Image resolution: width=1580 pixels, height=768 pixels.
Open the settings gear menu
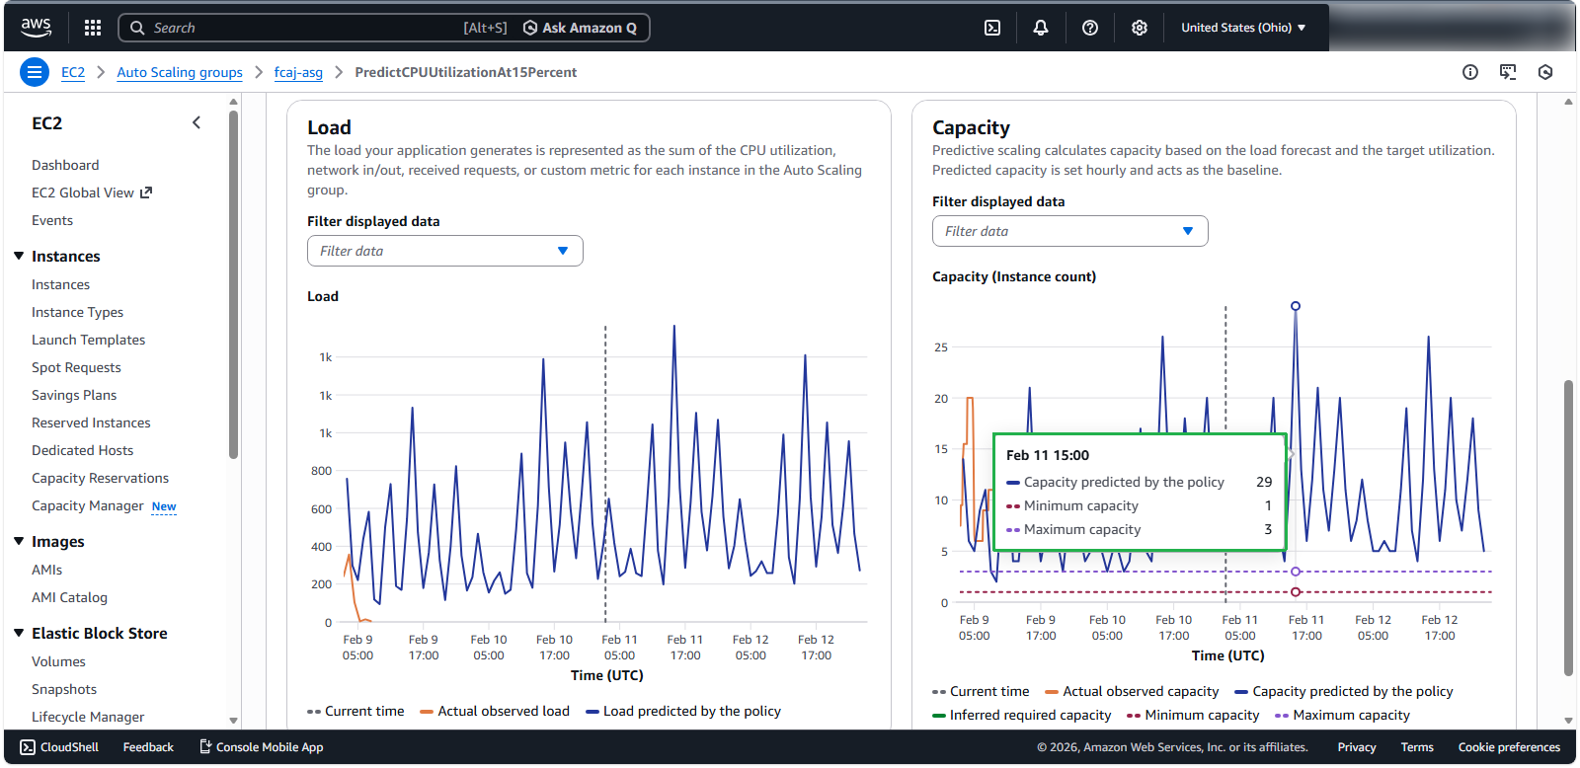pyautogui.click(x=1140, y=28)
